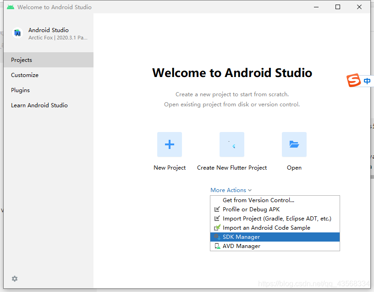374x292 pixels.
Task: Open SDK Manager from the menu
Action: click(x=275, y=237)
